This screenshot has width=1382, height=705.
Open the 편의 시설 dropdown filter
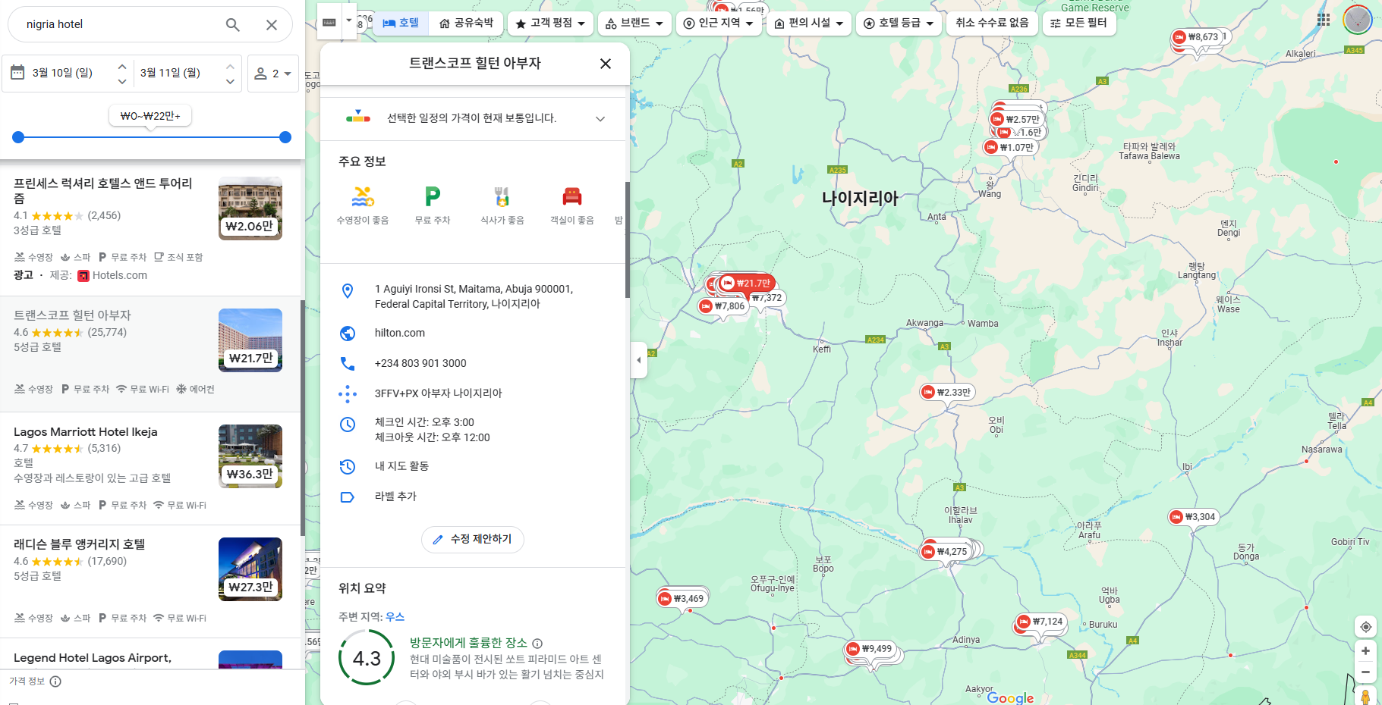pos(809,23)
